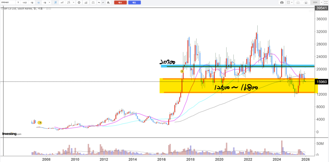Viewport: 329px width, 162px height.
Task: Open the compare symbols scales icon
Action: (x=93, y=2)
